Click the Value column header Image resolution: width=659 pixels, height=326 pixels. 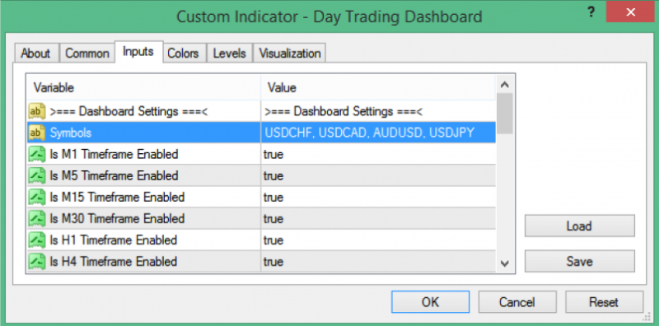pyautogui.click(x=378, y=87)
